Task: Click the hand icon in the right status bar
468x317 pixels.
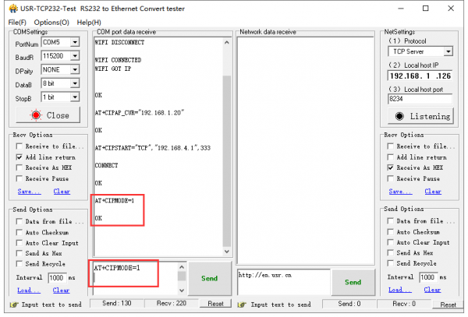Action: point(386,303)
